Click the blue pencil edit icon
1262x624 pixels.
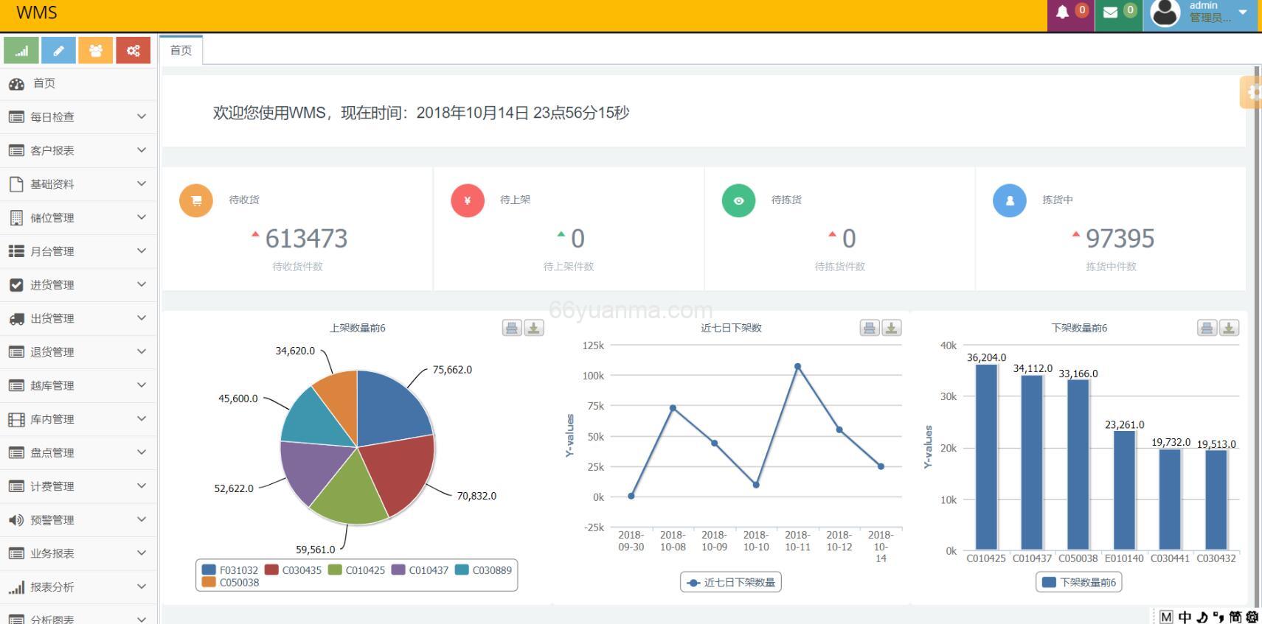point(58,51)
